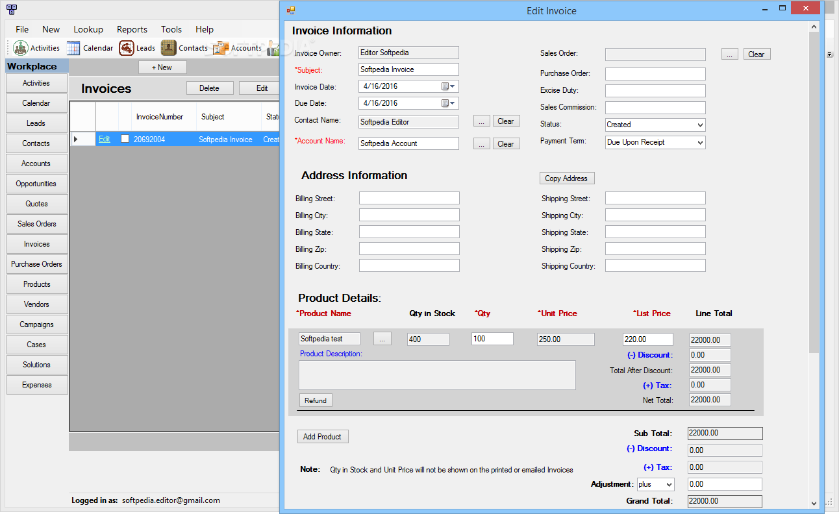Click the List Price field showing 220.00
Image resolution: width=839 pixels, height=514 pixels.
(x=648, y=339)
